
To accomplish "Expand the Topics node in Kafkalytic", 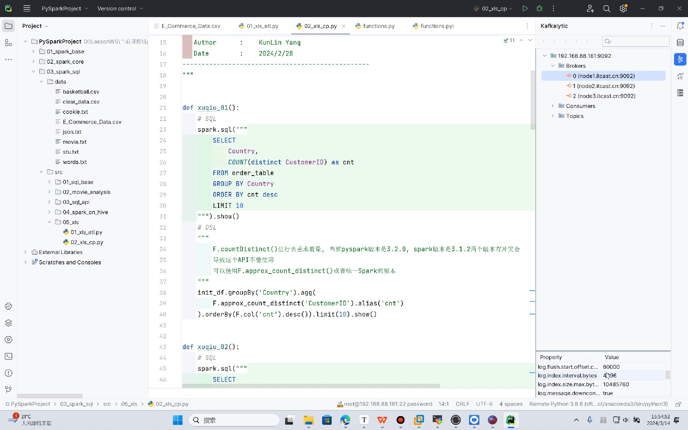I will [553, 116].
